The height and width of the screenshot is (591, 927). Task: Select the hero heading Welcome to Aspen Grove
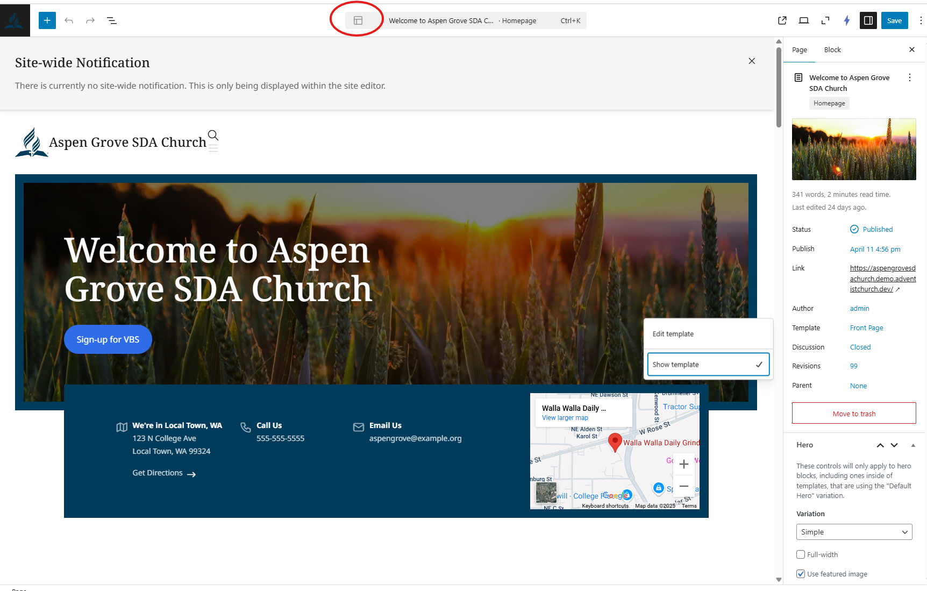218,269
